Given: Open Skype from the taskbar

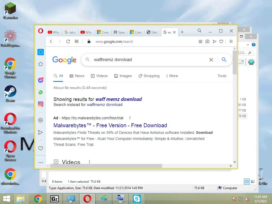Looking at the screenshot, I should pyautogui.click(x=137, y=199).
